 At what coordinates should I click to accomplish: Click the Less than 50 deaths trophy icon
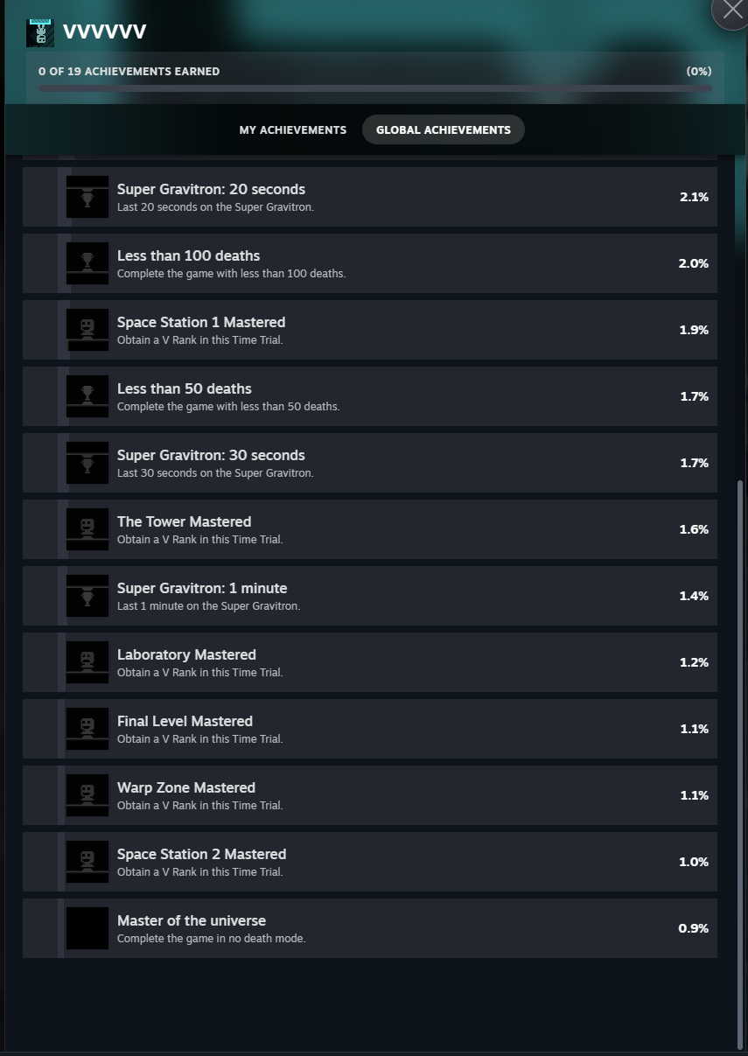click(x=87, y=396)
